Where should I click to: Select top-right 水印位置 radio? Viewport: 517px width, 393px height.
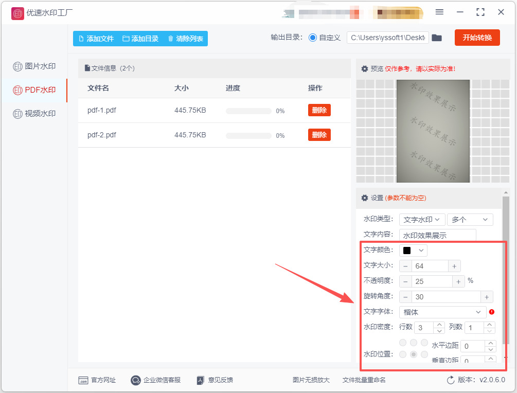[424, 343]
